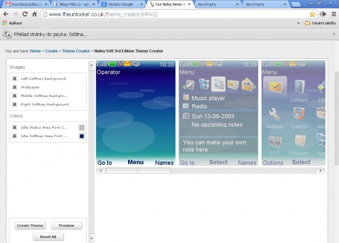Open the Aplikace apps shortcut
Image resolution: width=339 pixels, height=243 pixels.
[12, 23]
